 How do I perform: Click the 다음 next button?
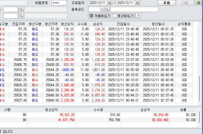pyautogui.click(x=185, y=3)
